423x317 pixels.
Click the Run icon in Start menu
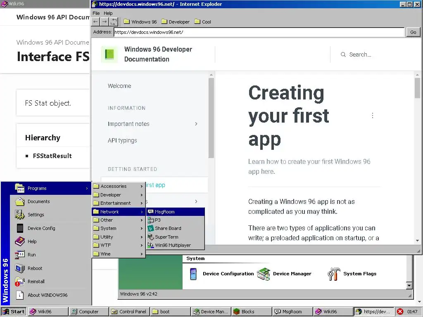[20, 254]
